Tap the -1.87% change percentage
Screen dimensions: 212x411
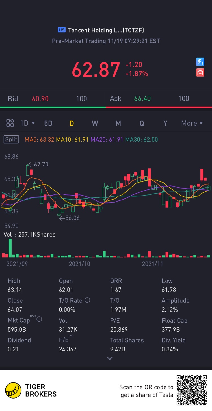[x=137, y=74]
